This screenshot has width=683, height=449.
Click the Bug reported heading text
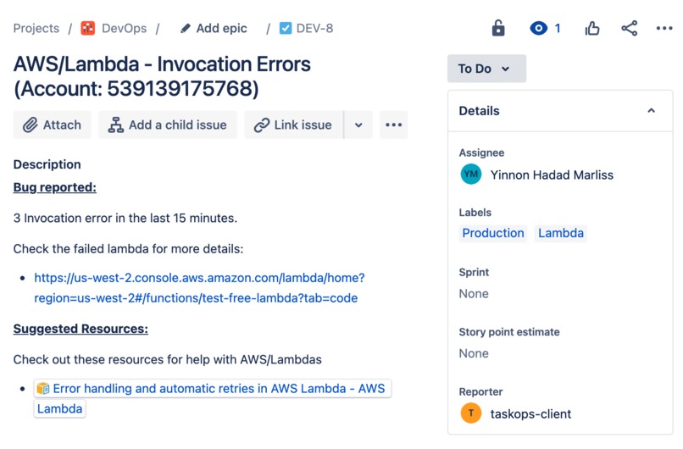coord(55,187)
